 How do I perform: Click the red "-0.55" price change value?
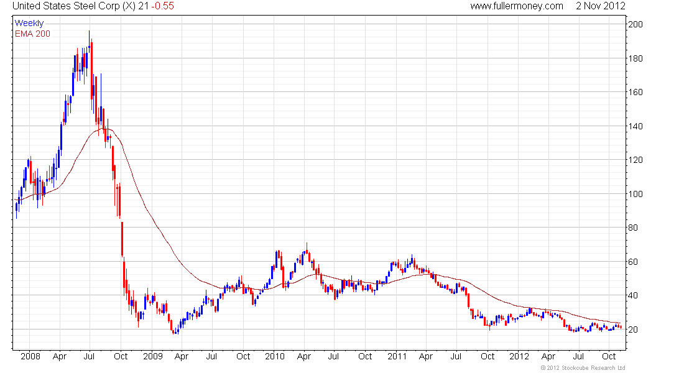pos(162,6)
